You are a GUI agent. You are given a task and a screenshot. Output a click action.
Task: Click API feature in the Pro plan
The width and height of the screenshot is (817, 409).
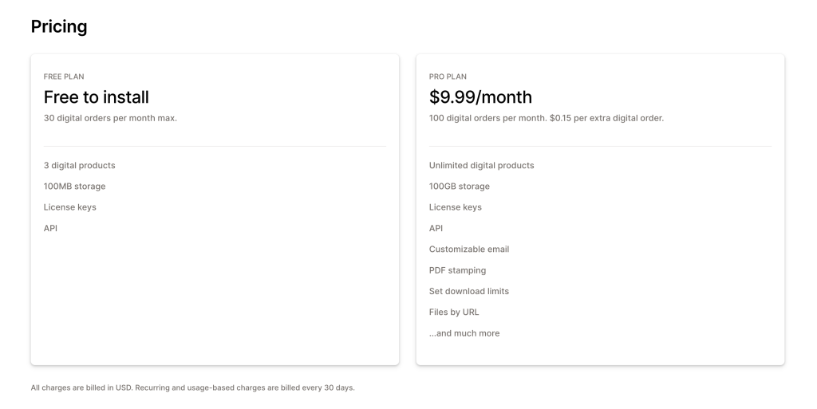pyautogui.click(x=436, y=228)
